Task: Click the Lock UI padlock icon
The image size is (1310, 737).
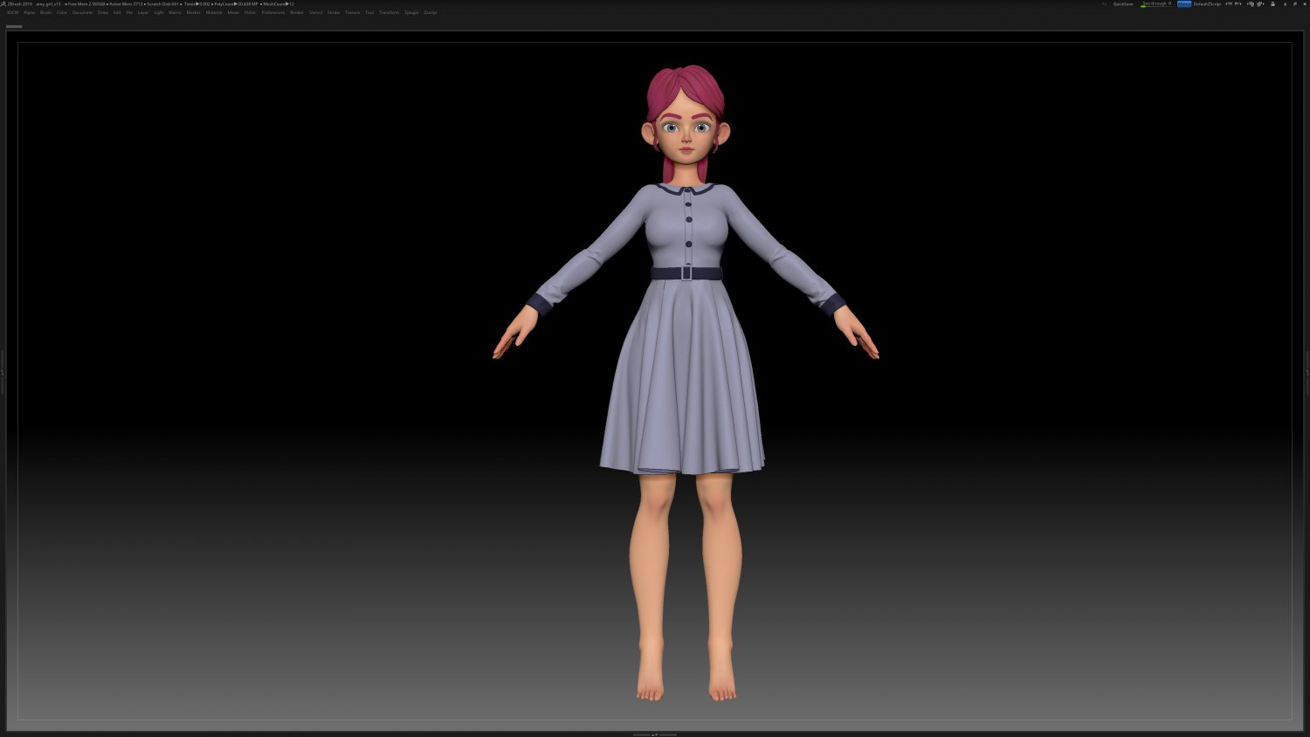Action: (1273, 3)
